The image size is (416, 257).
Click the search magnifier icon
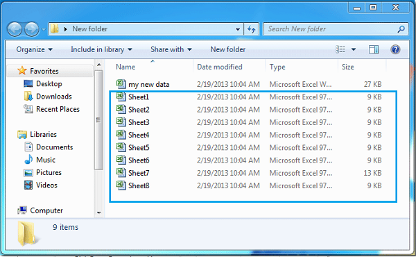[401, 29]
